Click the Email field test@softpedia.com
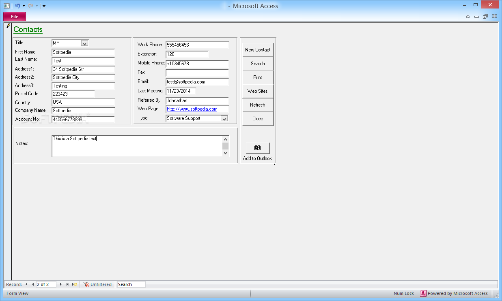 tap(197, 82)
